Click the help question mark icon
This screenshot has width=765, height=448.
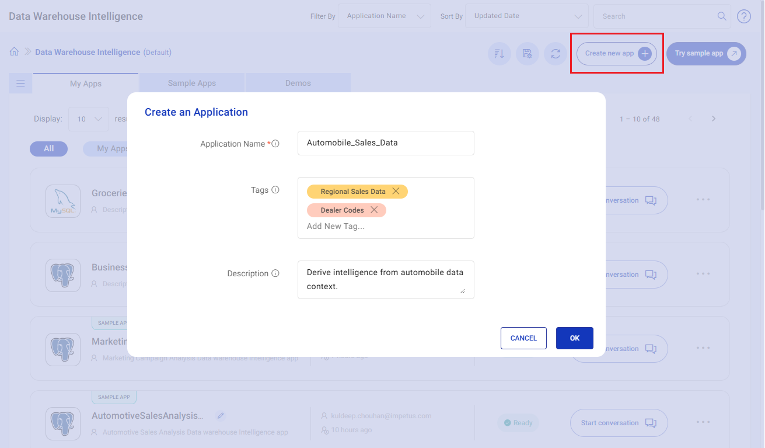click(x=743, y=16)
